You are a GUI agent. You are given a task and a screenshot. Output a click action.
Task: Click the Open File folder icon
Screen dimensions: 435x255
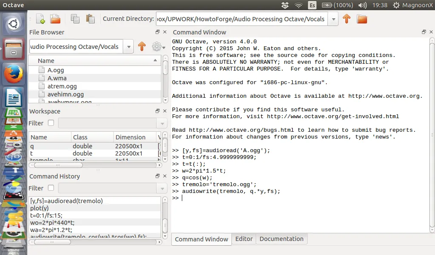point(55,19)
